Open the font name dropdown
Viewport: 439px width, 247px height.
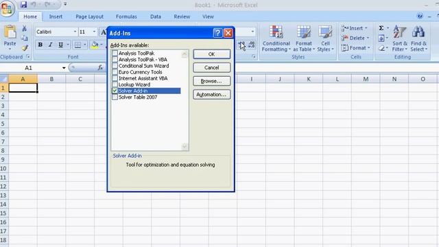click(75, 32)
